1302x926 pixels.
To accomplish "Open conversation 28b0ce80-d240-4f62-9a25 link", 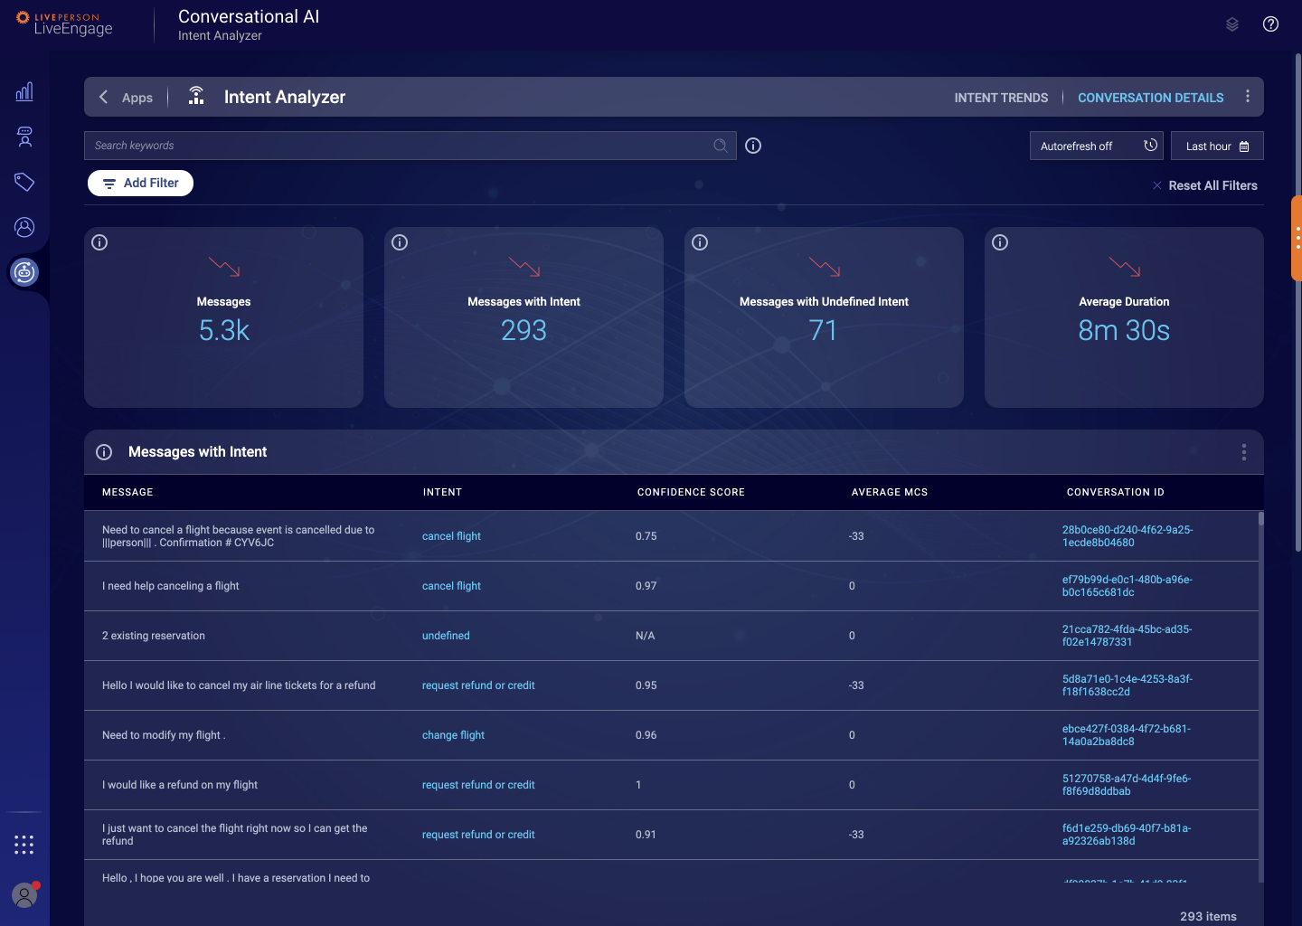I will pyautogui.click(x=1127, y=536).
